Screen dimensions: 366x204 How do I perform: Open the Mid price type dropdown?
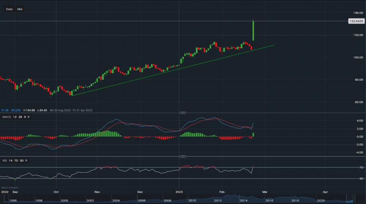pyautogui.click(x=20, y=9)
